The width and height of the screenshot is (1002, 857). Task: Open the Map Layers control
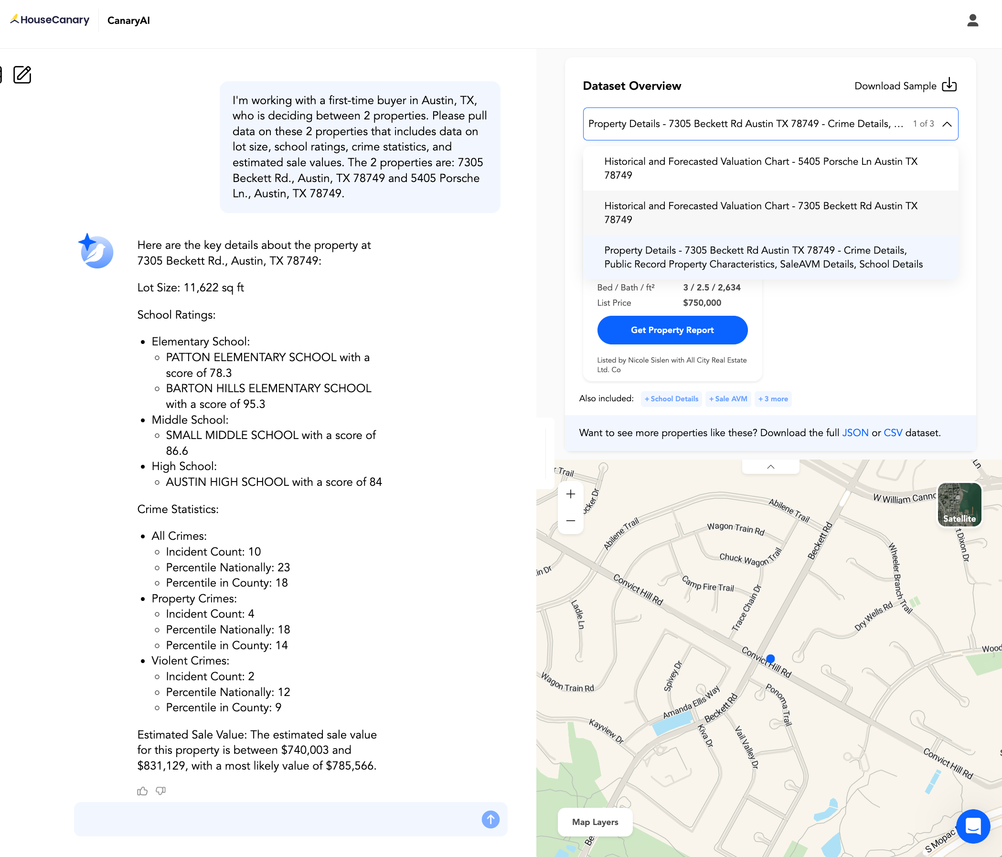pos(595,822)
